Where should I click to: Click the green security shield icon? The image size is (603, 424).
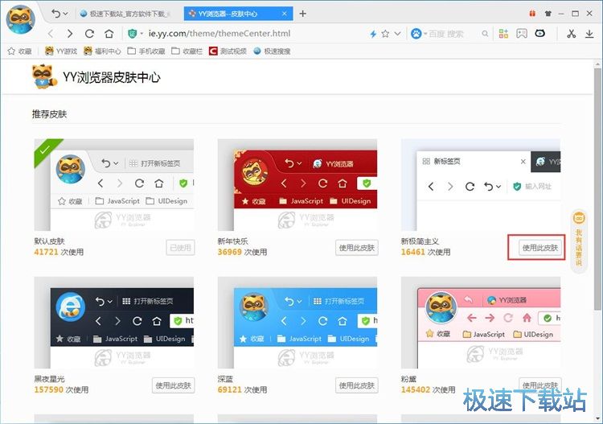coord(133,34)
